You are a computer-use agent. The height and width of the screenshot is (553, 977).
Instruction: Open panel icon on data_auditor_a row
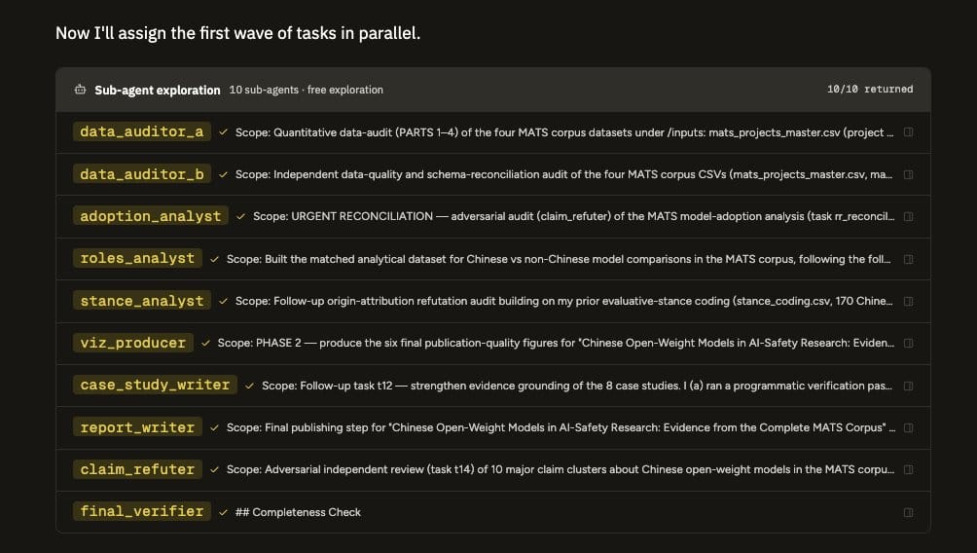[x=909, y=132]
